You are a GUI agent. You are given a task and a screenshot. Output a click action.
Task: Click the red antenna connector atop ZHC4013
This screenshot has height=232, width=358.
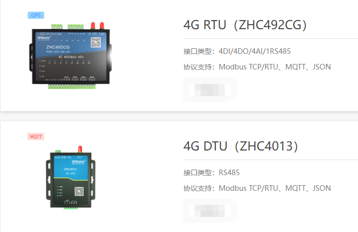[80, 149]
